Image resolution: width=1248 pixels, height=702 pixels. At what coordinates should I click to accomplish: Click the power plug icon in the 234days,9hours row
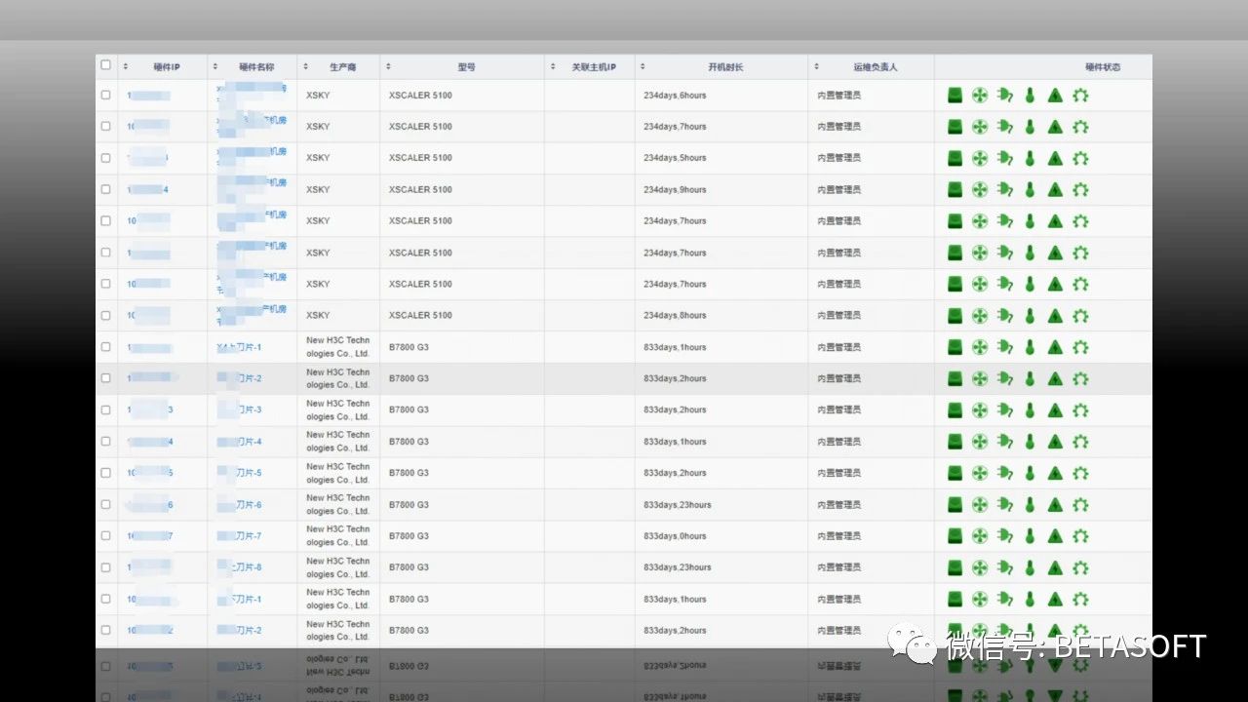[1005, 190]
